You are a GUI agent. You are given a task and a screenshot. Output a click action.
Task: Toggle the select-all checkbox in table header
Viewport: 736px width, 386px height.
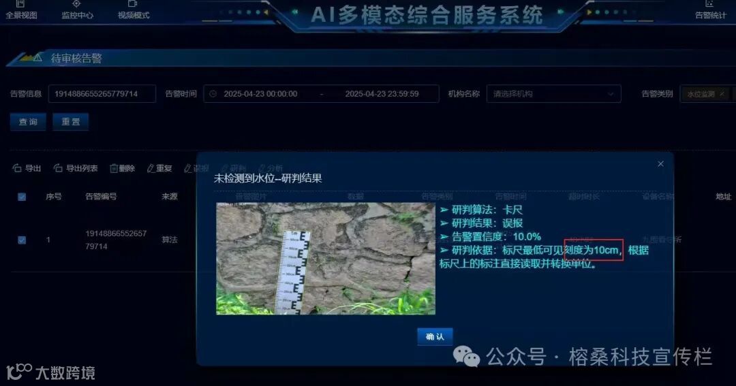tap(22, 197)
